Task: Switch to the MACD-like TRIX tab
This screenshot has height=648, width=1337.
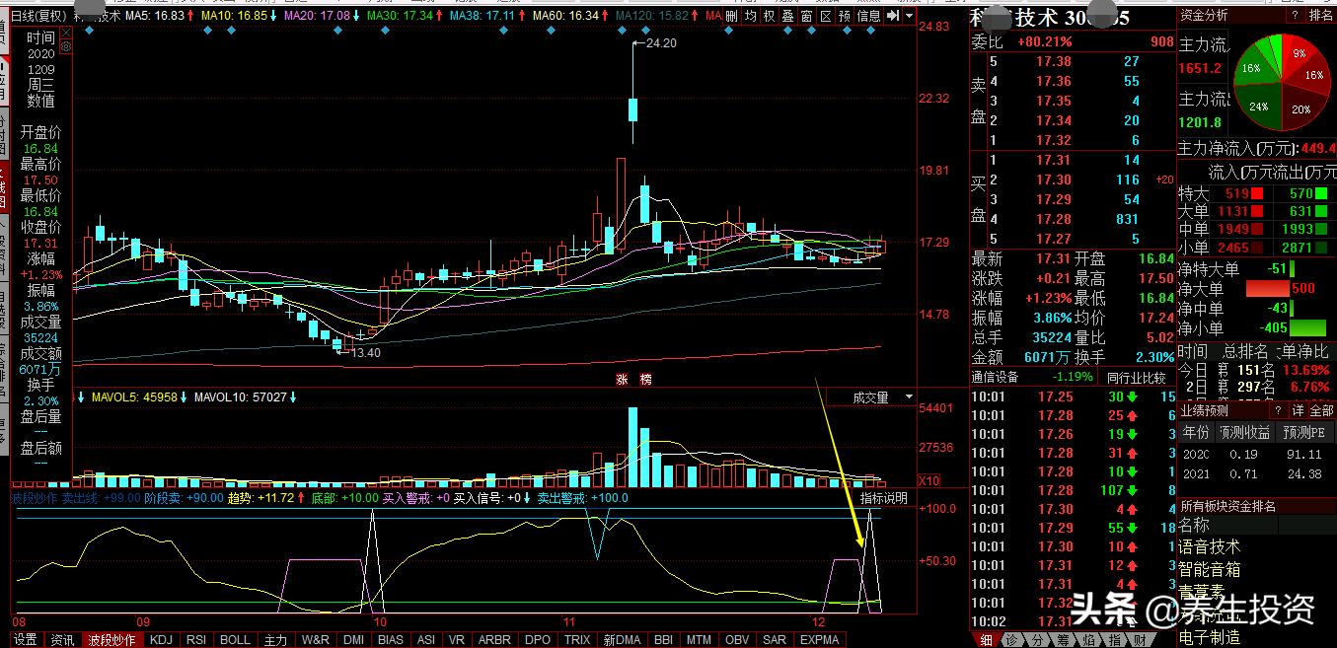Action: [576, 639]
